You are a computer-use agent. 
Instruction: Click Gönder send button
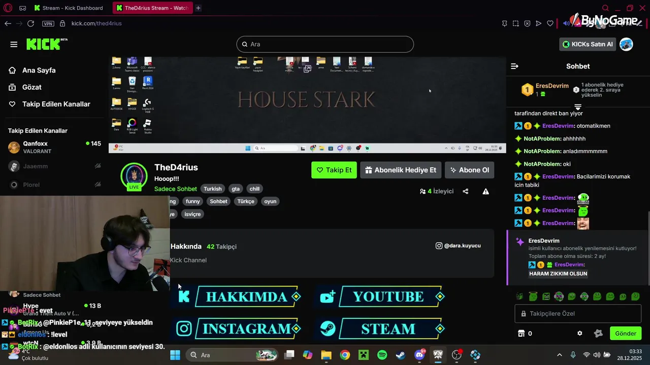[x=626, y=334]
